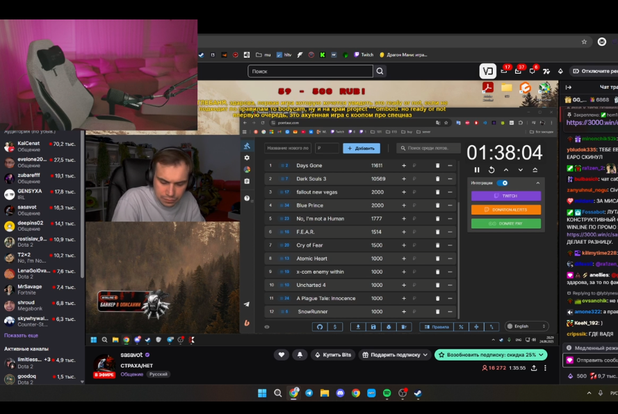Expand the Возобновить подписку offer chevron
The height and width of the screenshot is (414, 618).
[x=541, y=355]
